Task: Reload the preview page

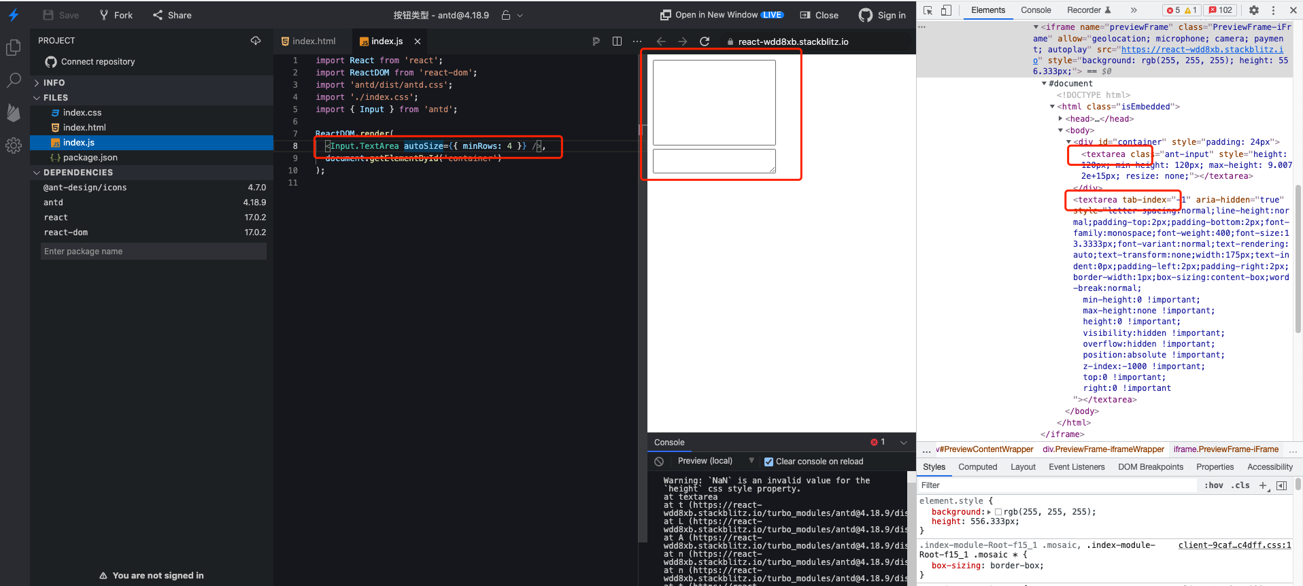Action: click(x=705, y=41)
